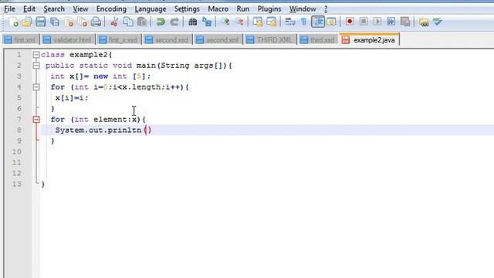Start macro recording with red dot
The height and width of the screenshot is (278, 494).
350,22
